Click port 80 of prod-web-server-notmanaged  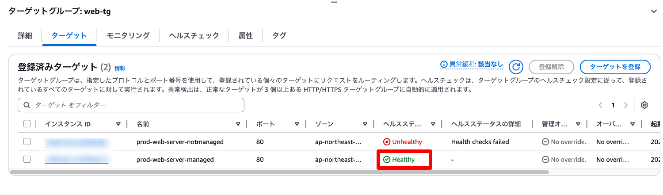pos(260,142)
